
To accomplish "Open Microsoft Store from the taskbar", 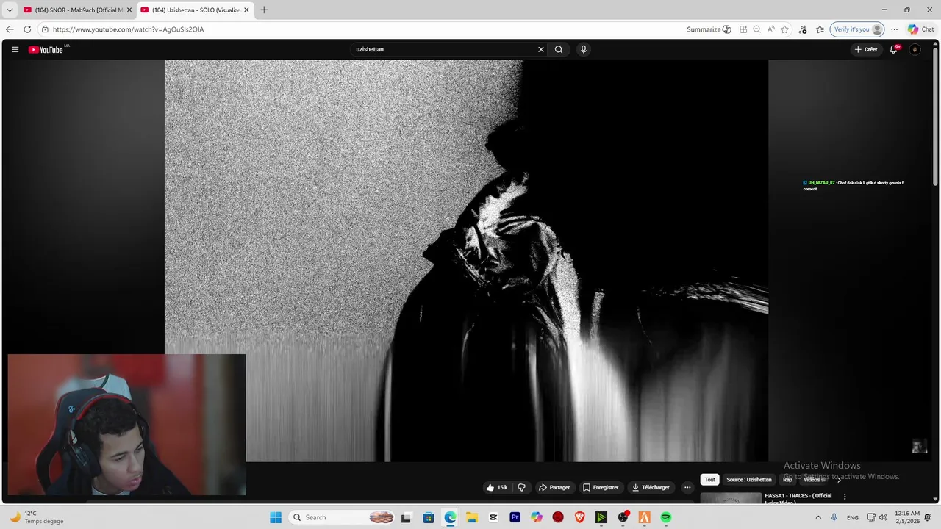I will [x=429, y=517].
